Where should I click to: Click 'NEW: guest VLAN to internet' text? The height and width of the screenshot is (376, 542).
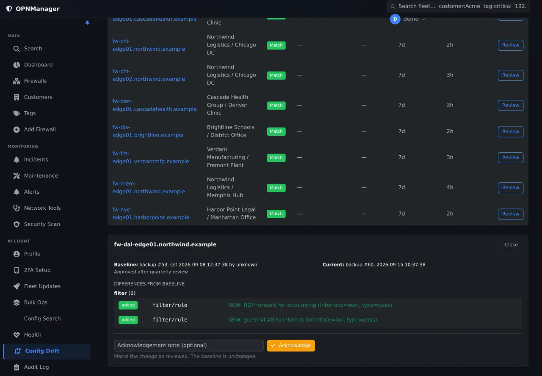coord(302,320)
